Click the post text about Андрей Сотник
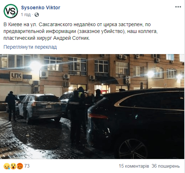The width and height of the screenshot is (185, 173). coord(80,31)
